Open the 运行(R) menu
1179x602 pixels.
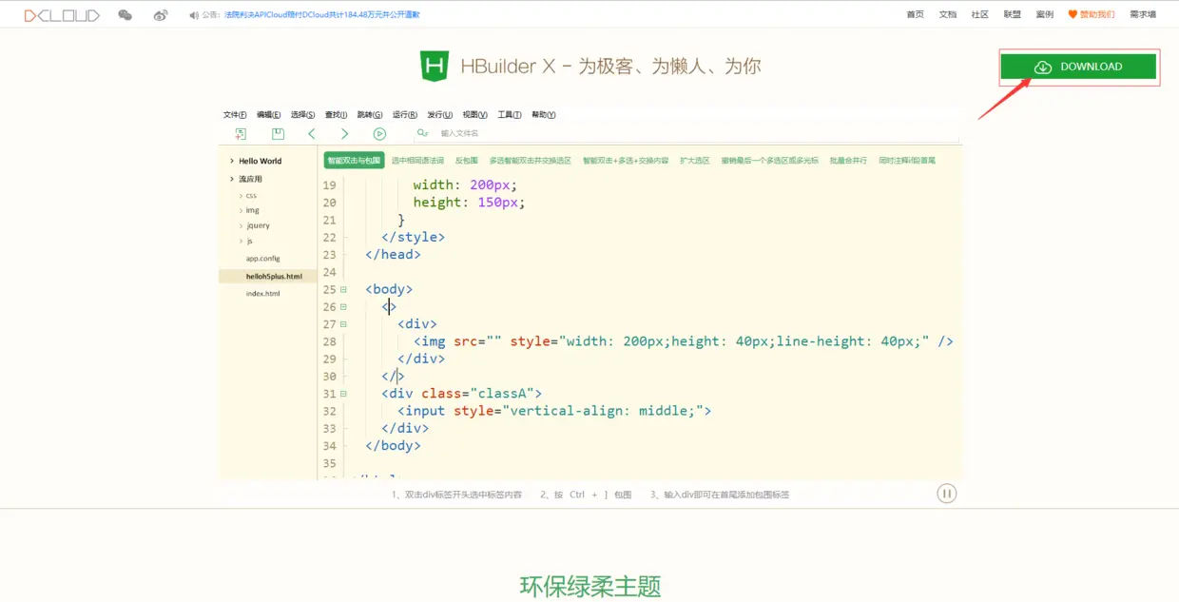point(405,115)
